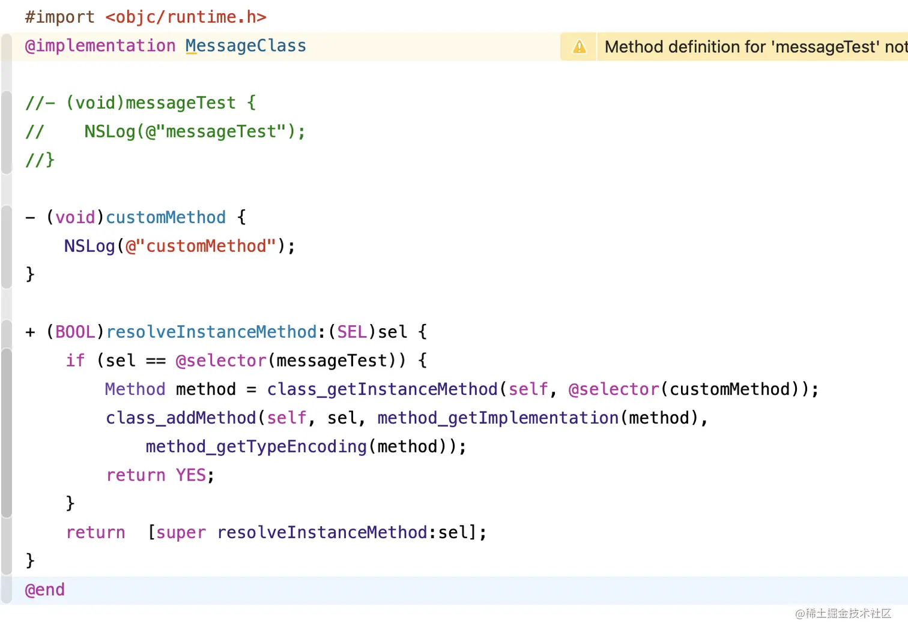Click the @end keyword
Image resolution: width=908 pixels, height=636 pixels.
click(x=44, y=590)
